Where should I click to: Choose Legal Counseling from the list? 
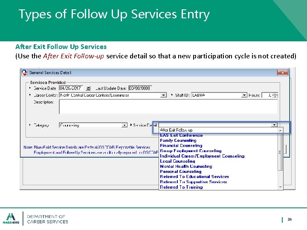[x=177, y=161]
